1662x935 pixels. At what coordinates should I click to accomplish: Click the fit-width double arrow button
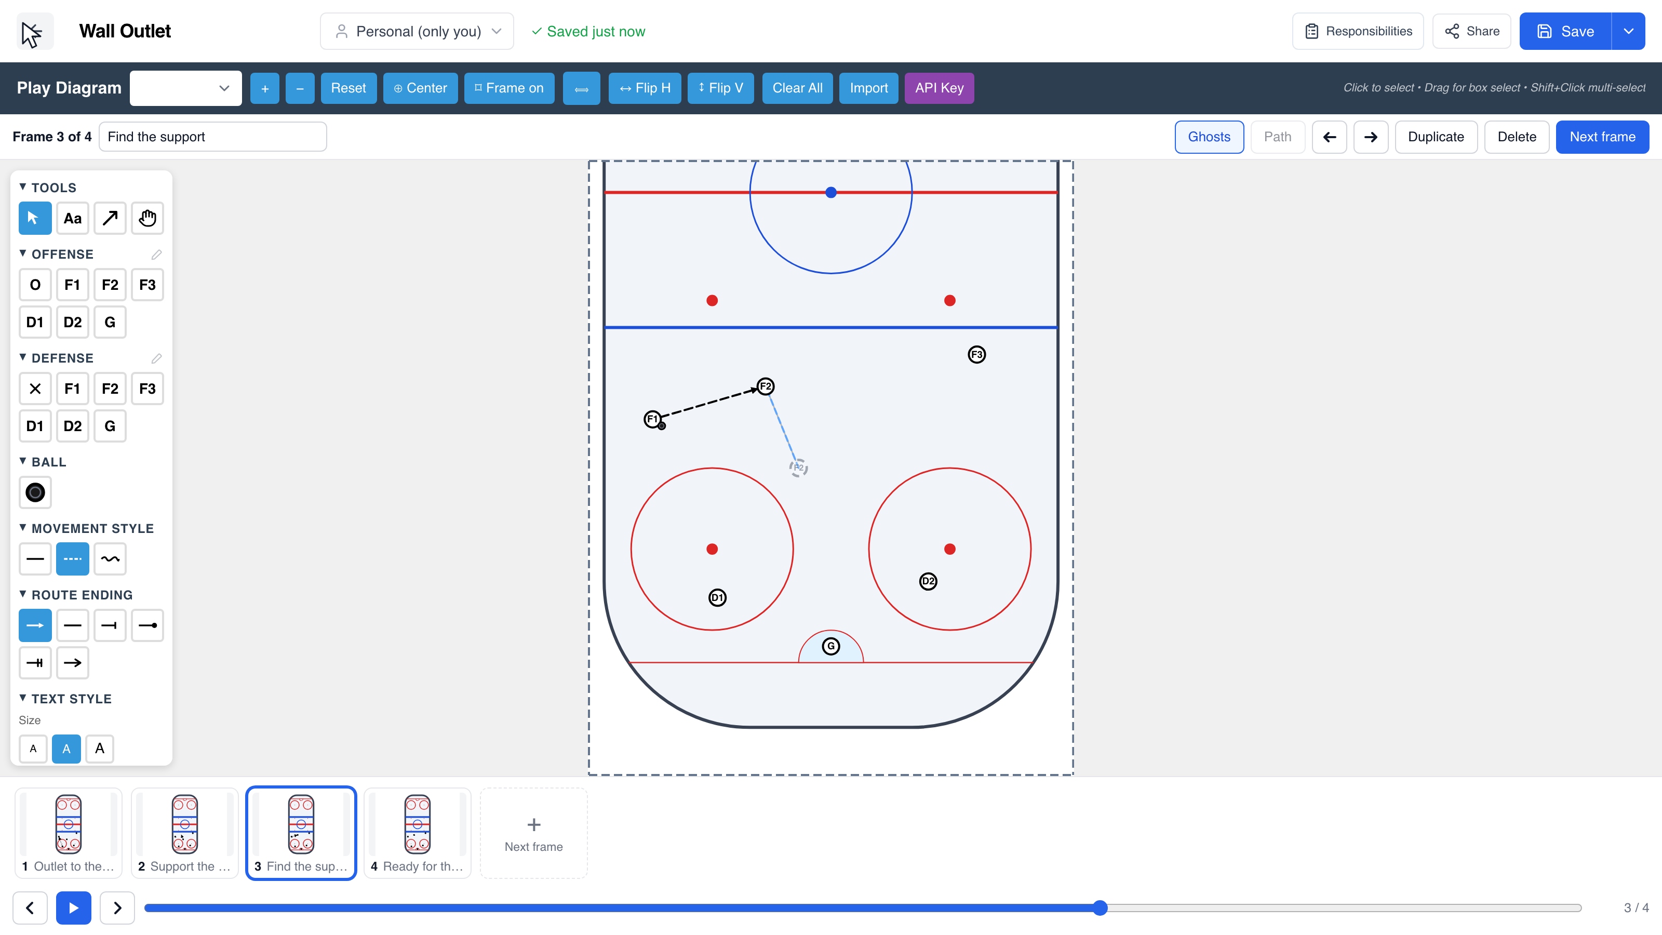581,88
